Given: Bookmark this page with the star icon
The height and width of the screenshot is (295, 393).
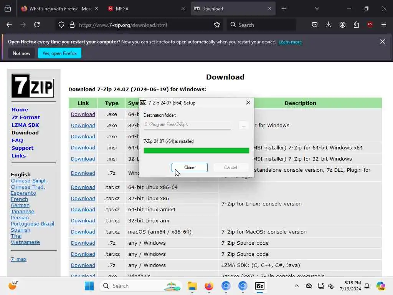Looking at the screenshot, I should click(x=217, y=25).
